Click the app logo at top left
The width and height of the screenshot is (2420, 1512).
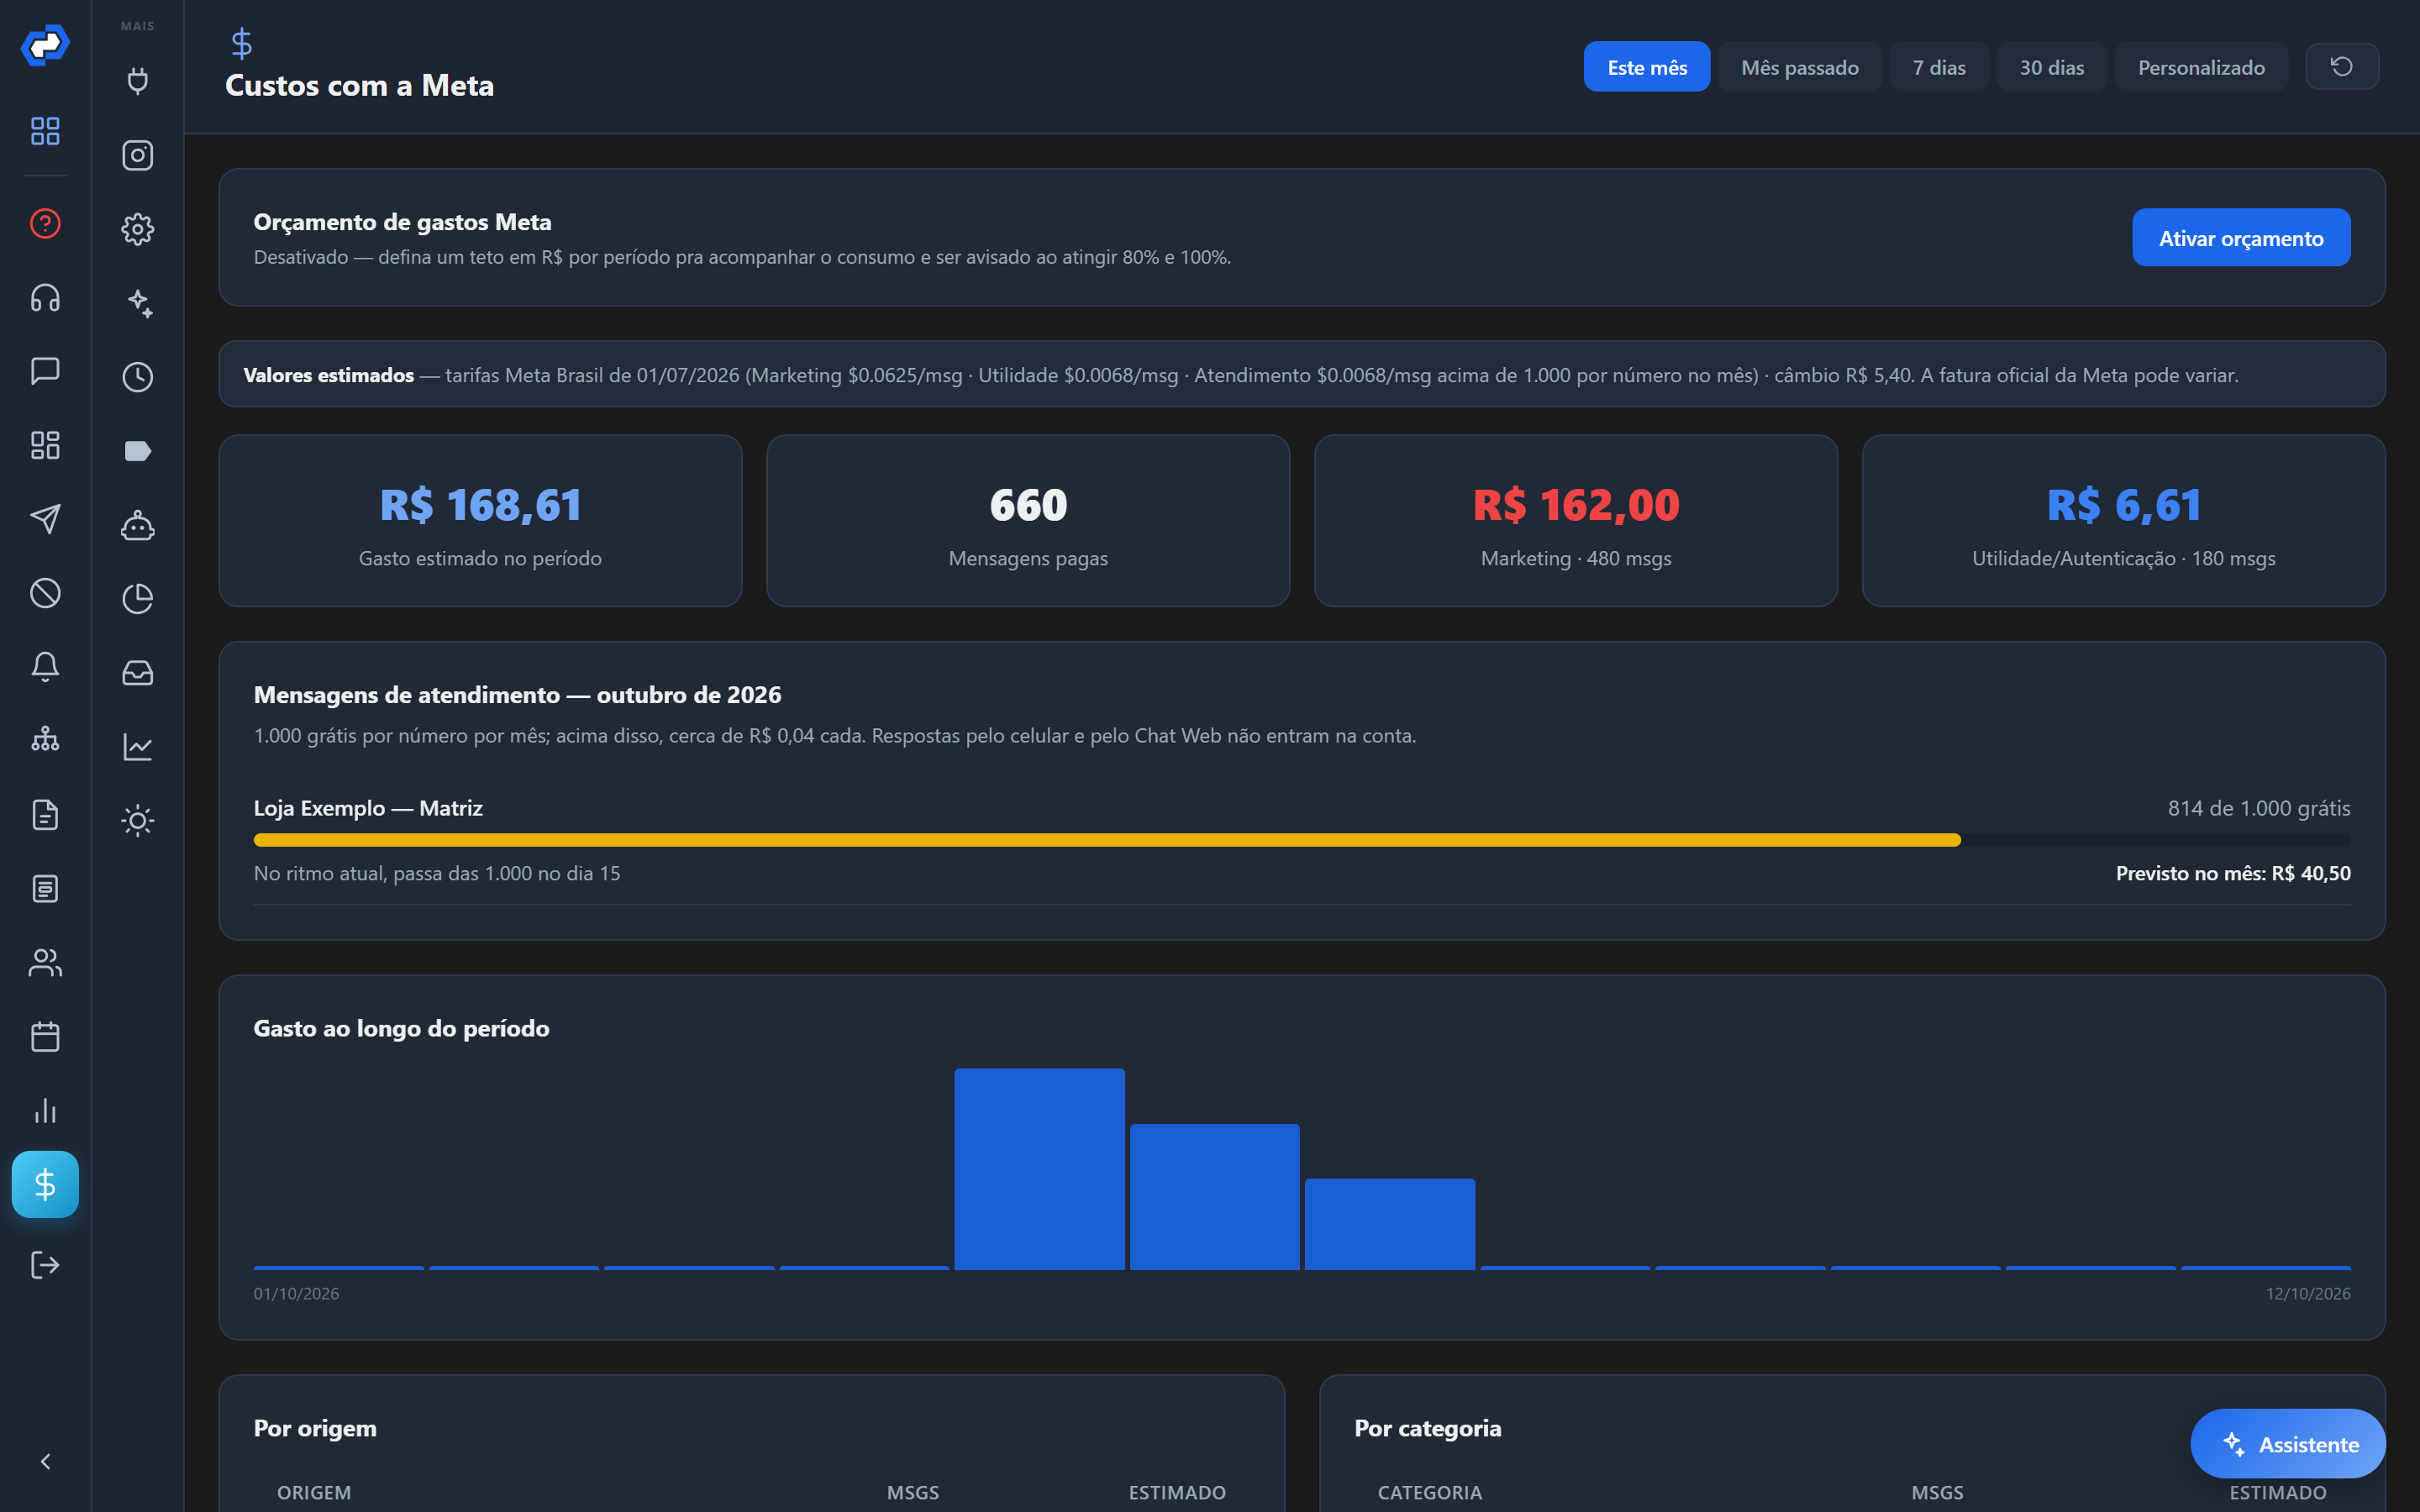tap(45, 45)
